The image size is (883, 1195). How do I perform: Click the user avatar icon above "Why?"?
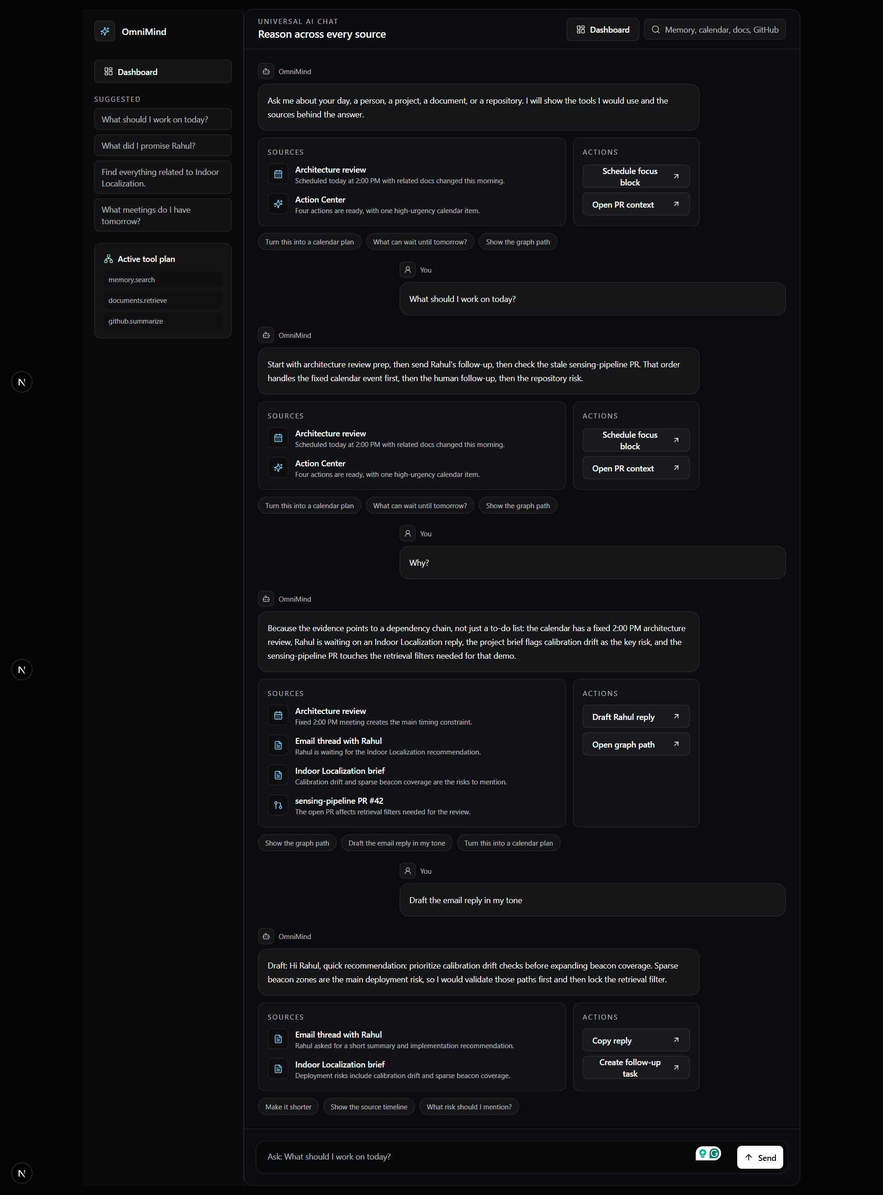tap(407, 534)
